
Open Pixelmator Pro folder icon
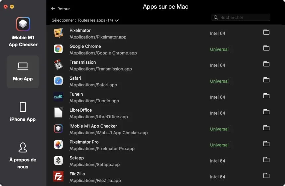click(x=266, y=144)
